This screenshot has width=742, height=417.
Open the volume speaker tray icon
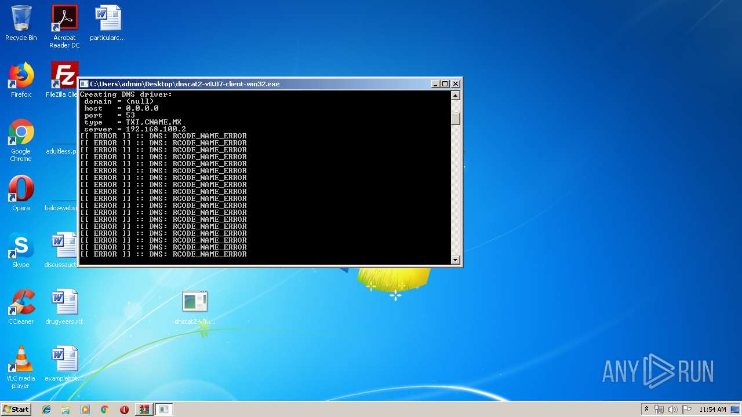[673, 409]
